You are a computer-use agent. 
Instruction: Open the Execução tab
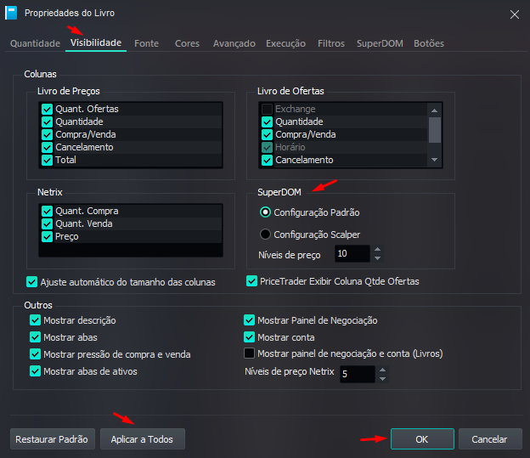click(x=285, y=43)
